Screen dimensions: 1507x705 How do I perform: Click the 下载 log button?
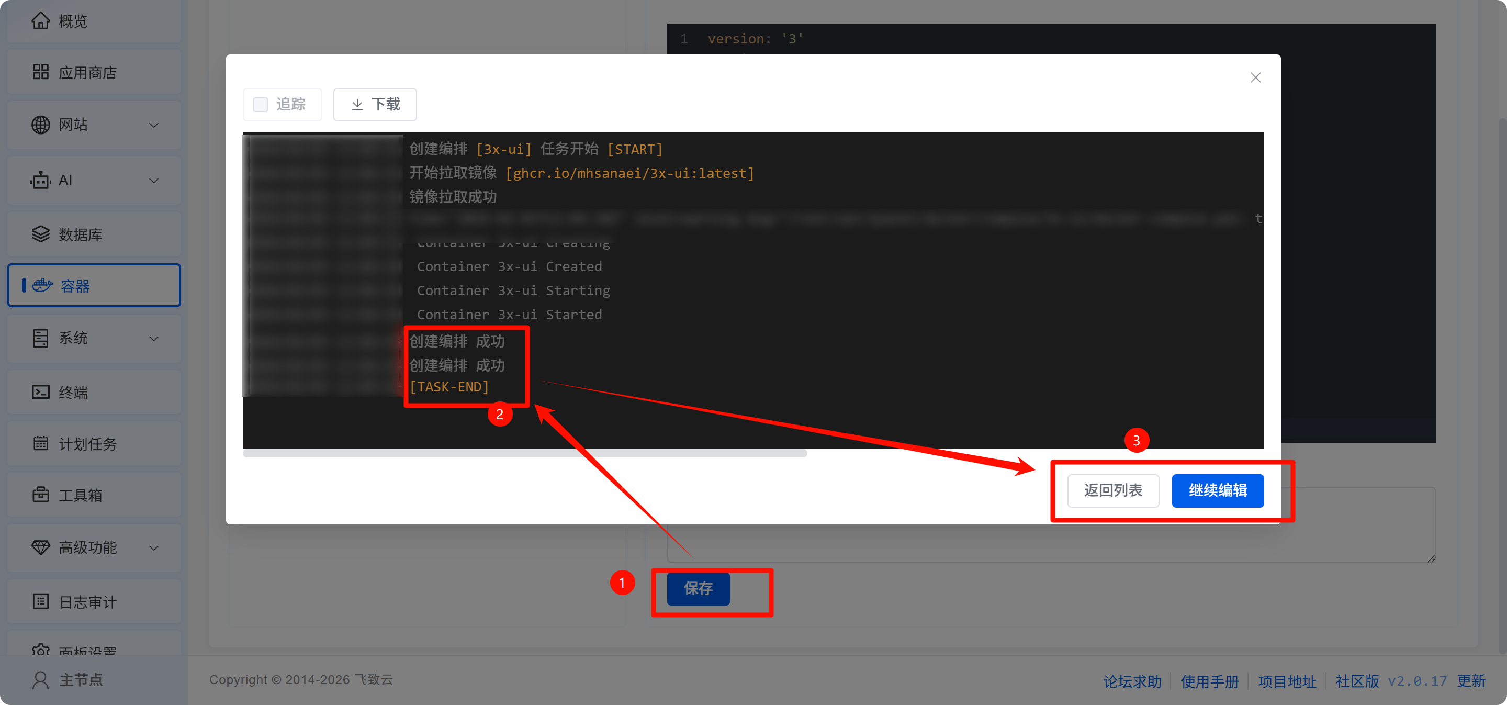(x=375, y=105)
